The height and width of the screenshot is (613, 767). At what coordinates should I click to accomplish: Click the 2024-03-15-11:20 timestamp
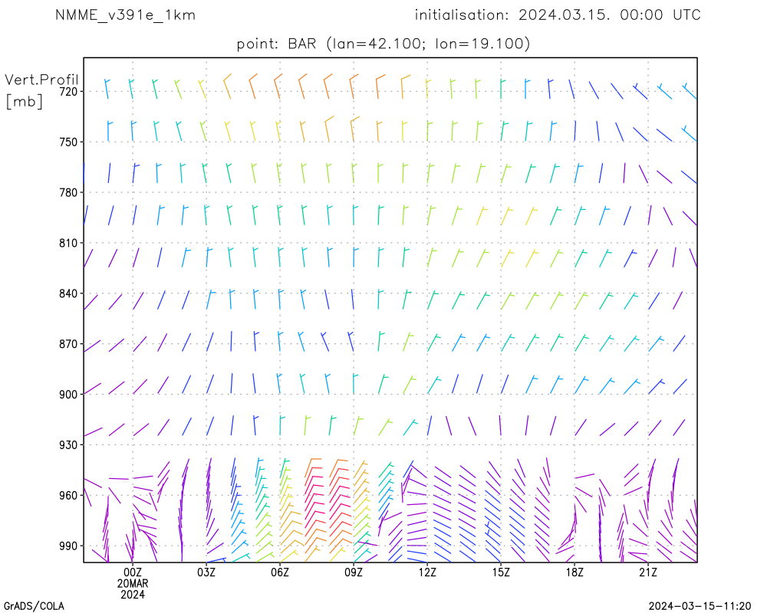pos(700,606)
